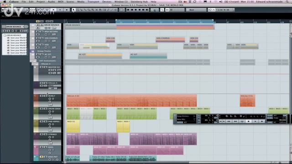Click Fast Forward on the floating transport panel

(235, 121)
